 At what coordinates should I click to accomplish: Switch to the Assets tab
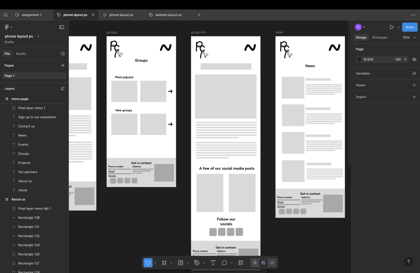(x=21, y=54)
